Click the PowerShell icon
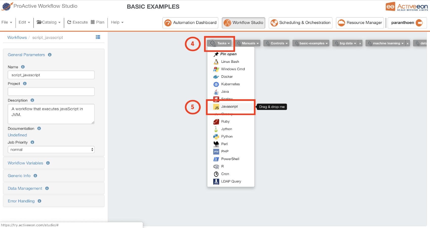The image size is (430, 228). (216, 159)
